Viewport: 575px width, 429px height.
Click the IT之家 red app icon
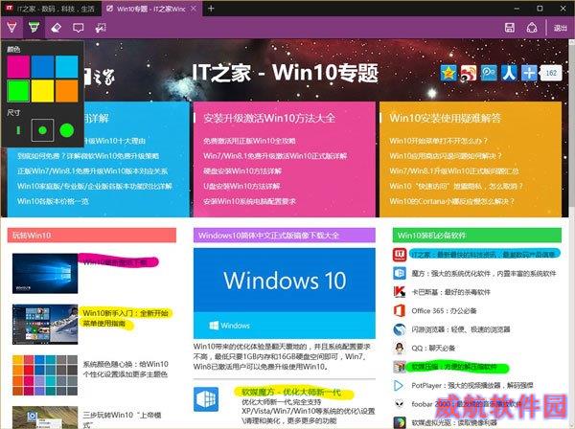click(x=400, y=255)
